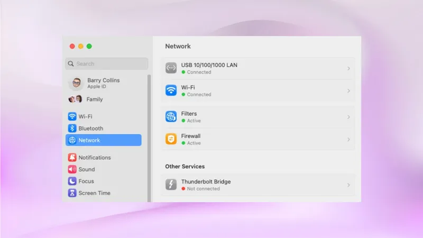The height and width of the screenshot is (238, 423).
Task: Open Sound settings pane
Action: click(x=103, y=169)
